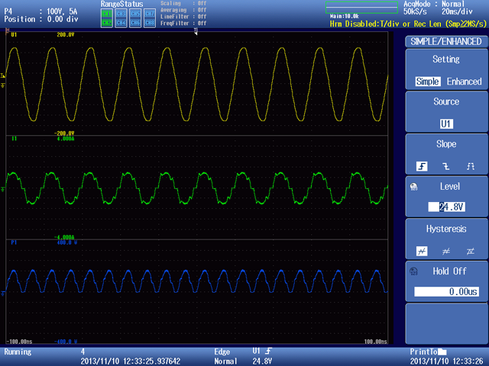Click the 20ms/div time base text
The height and width of the screenshot is (366, 489).
(x=457, y=12)
